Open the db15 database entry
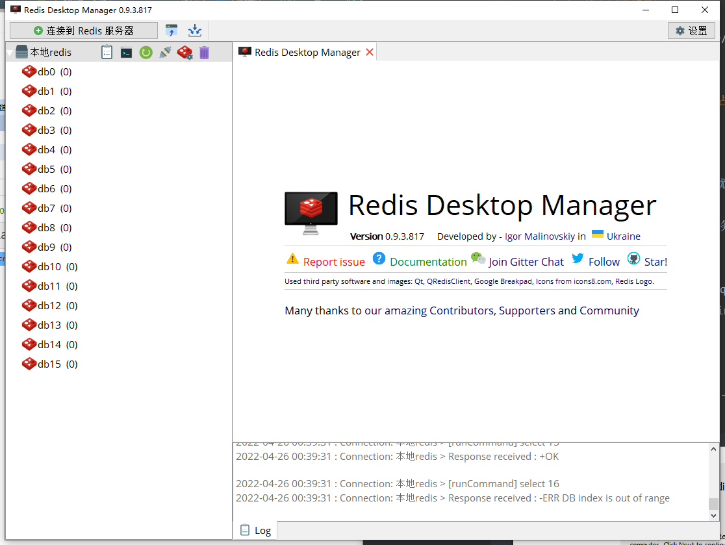Viewport: 725px width, 545px height. pos(49,364)
